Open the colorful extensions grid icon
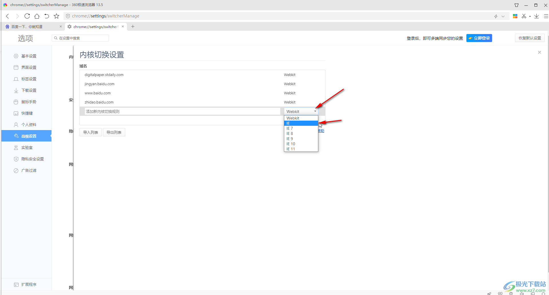Image resolution: width=549 pixels, height=295 pixels. (515, 16)
